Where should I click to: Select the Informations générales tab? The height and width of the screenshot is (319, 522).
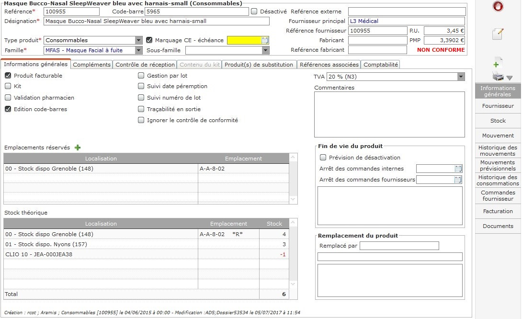35,64
